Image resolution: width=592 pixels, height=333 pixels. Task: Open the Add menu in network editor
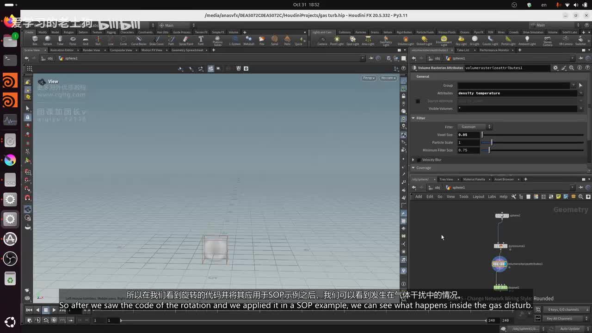pos(419,197)
